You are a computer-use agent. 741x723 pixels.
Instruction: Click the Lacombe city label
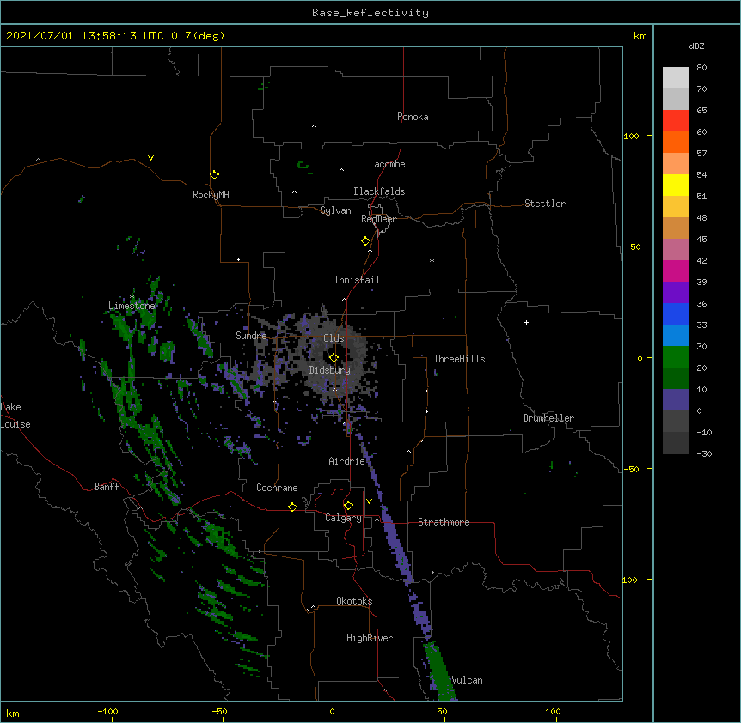tap(387, 164)
